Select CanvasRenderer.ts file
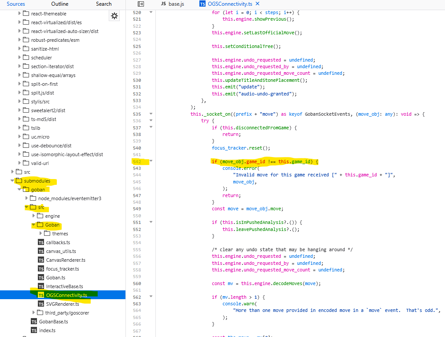The width and height of the screenshot is (445, 337). (x=66, y=260)
